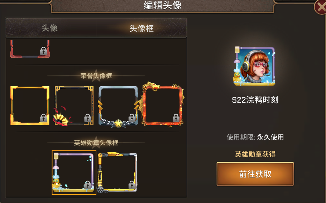Click lock icon on gold frame
Viewport: 326px width, 203px height.
(43, 118)
